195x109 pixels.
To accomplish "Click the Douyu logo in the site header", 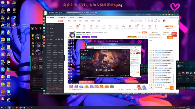I will tap(61, 21).
